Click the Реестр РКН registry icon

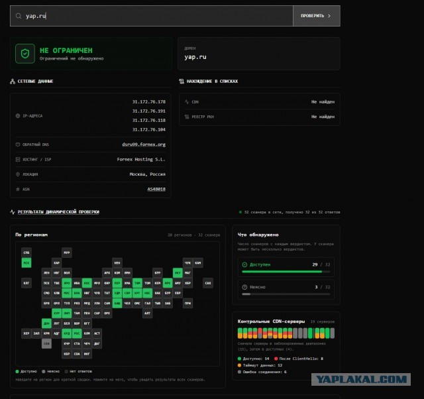[x=187, y=117]
